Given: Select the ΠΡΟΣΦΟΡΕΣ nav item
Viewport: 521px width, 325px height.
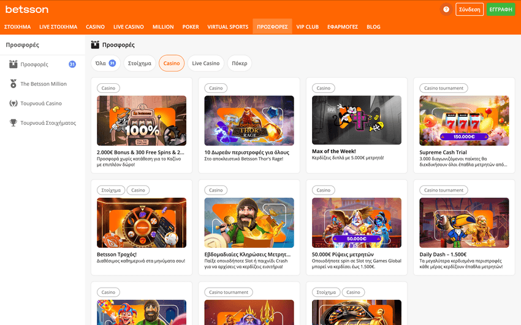Looking at the screenshot, I should pos(272,26).
